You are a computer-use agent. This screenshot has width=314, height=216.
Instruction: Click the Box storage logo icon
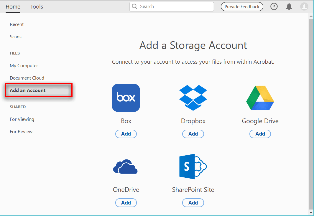click(126, 98)
